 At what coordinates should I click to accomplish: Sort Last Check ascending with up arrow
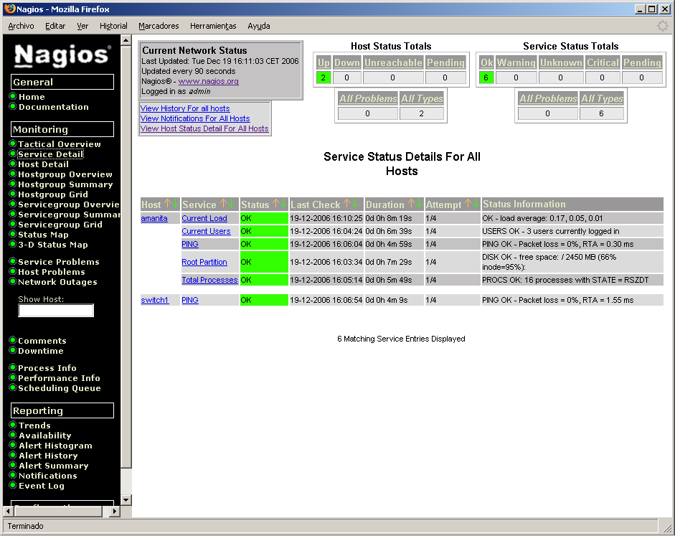347,203
